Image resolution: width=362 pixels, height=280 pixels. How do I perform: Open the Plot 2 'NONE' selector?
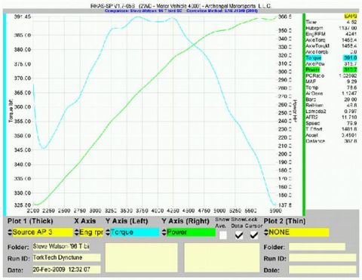click(x=299, y=232)
